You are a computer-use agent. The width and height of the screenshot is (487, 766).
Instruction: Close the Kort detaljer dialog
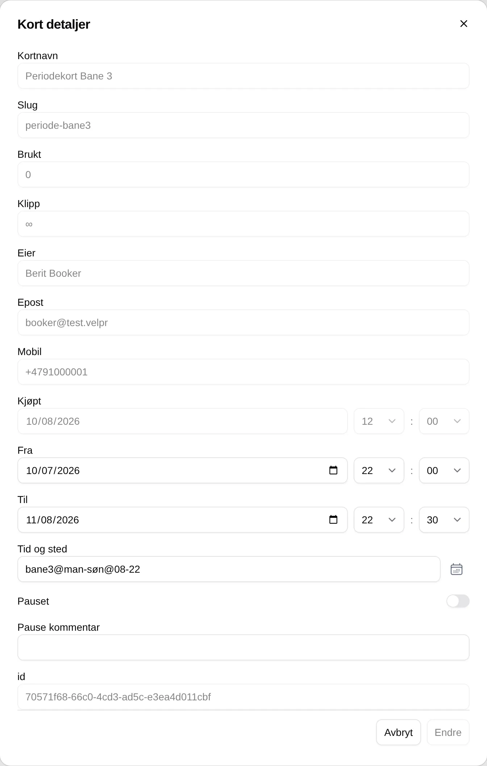tap(463, 24)
